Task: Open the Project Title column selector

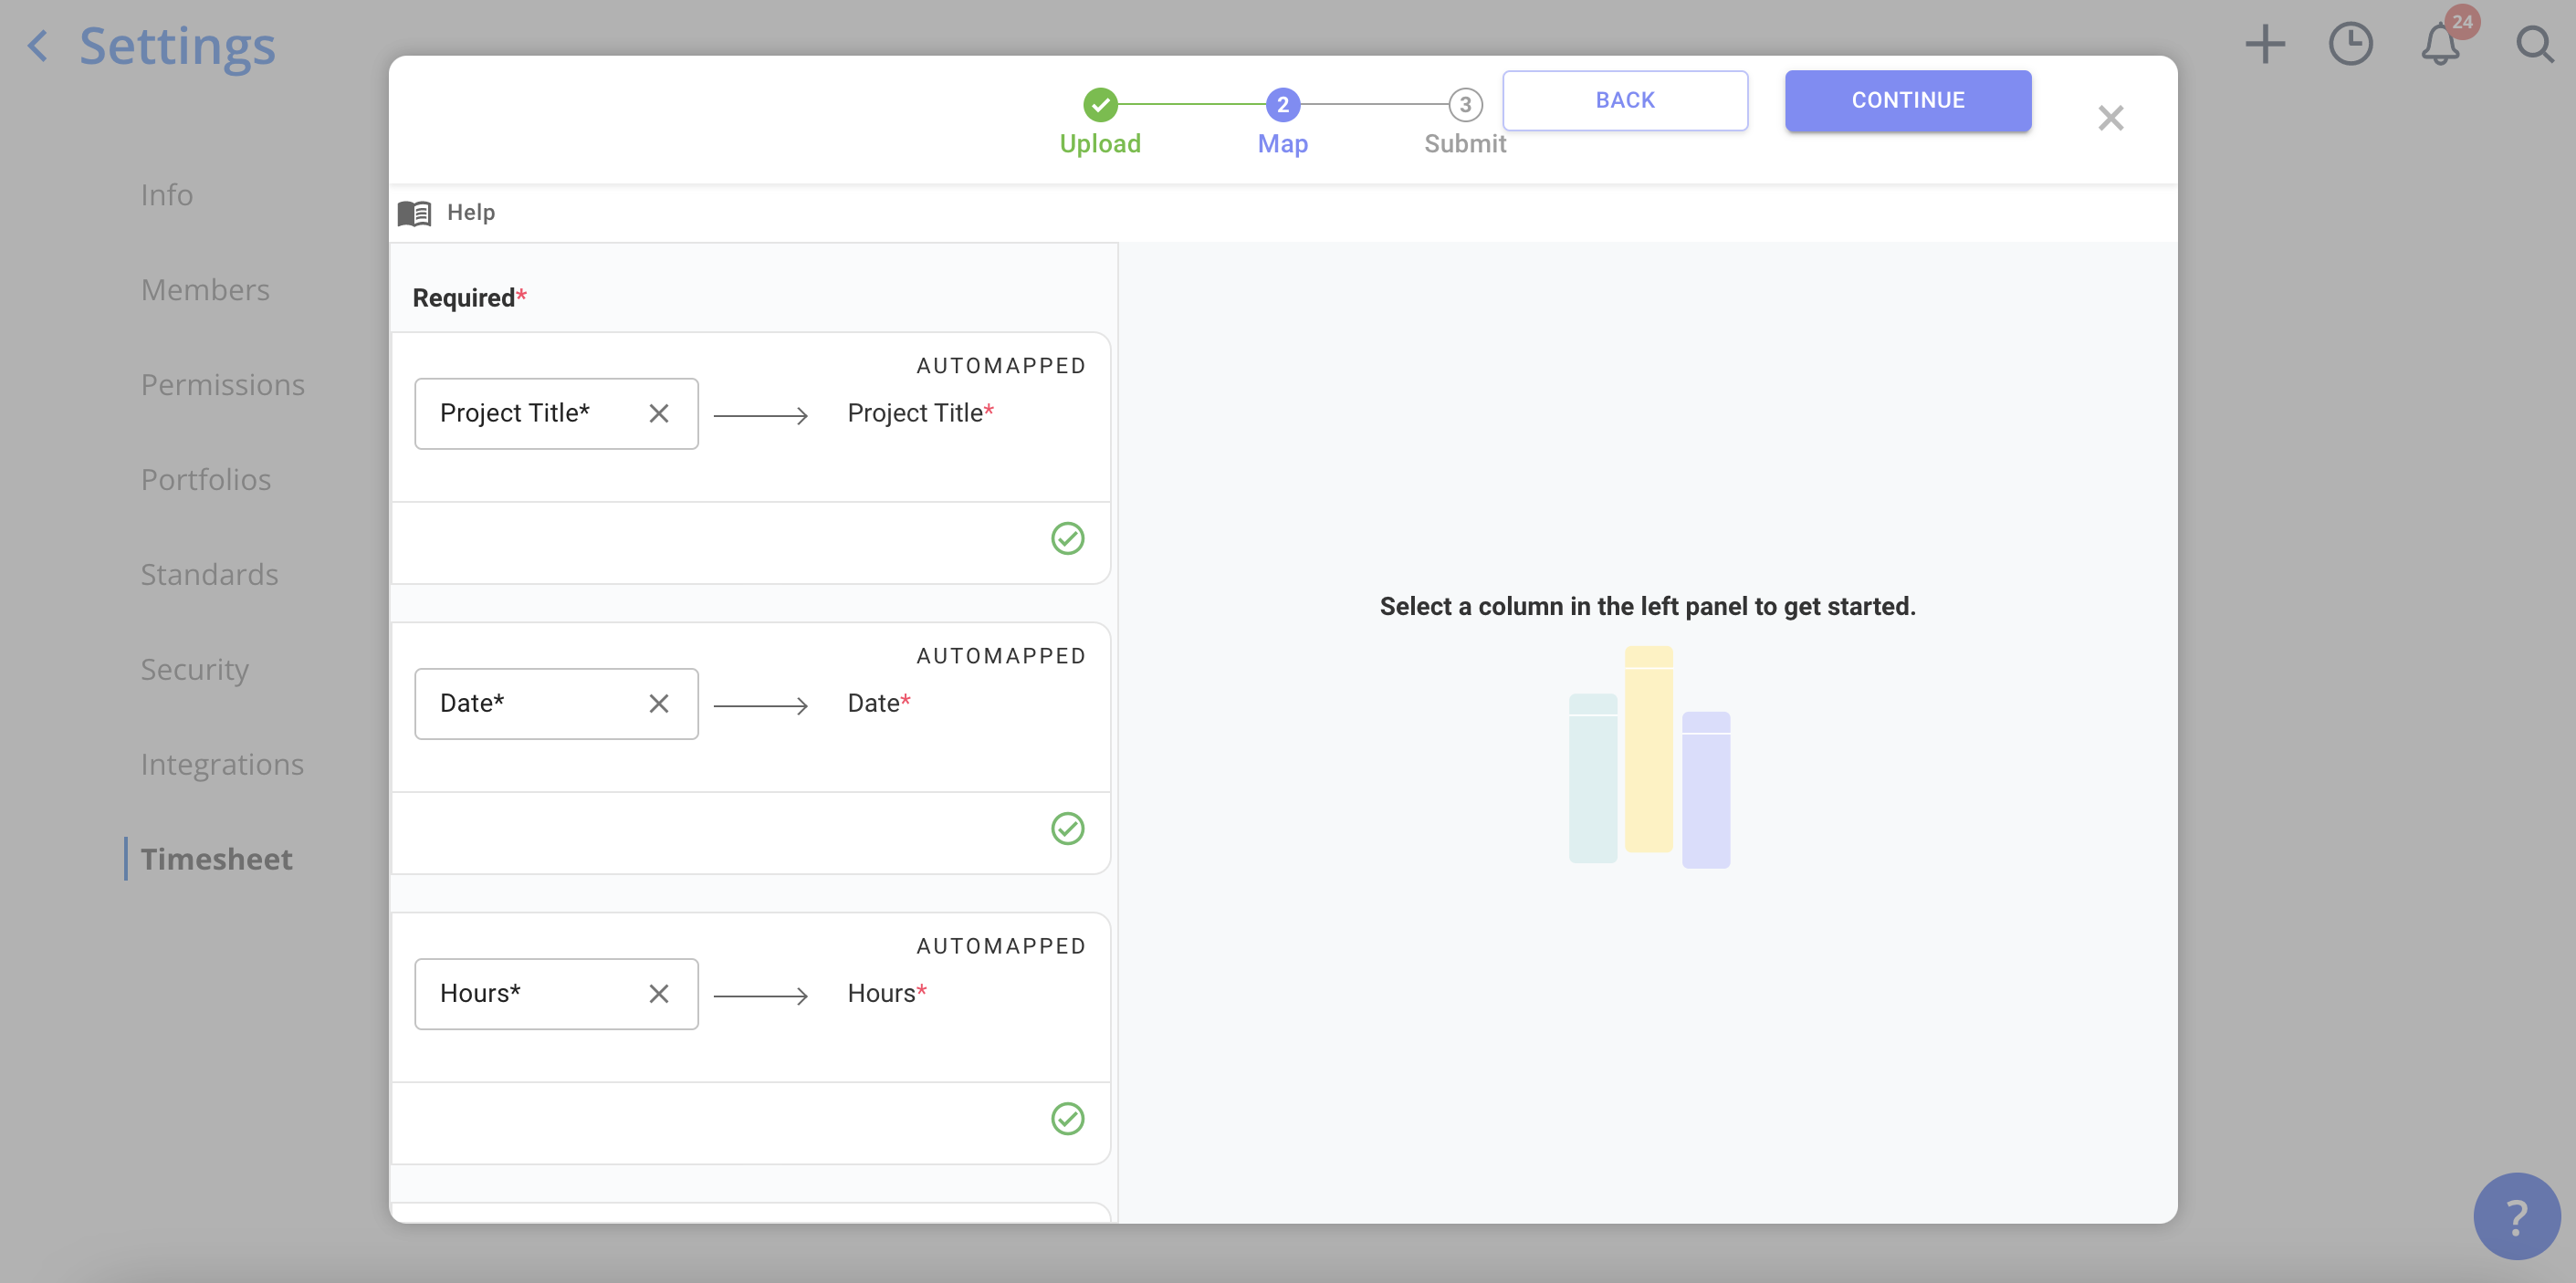Action: tap(530, 414)
